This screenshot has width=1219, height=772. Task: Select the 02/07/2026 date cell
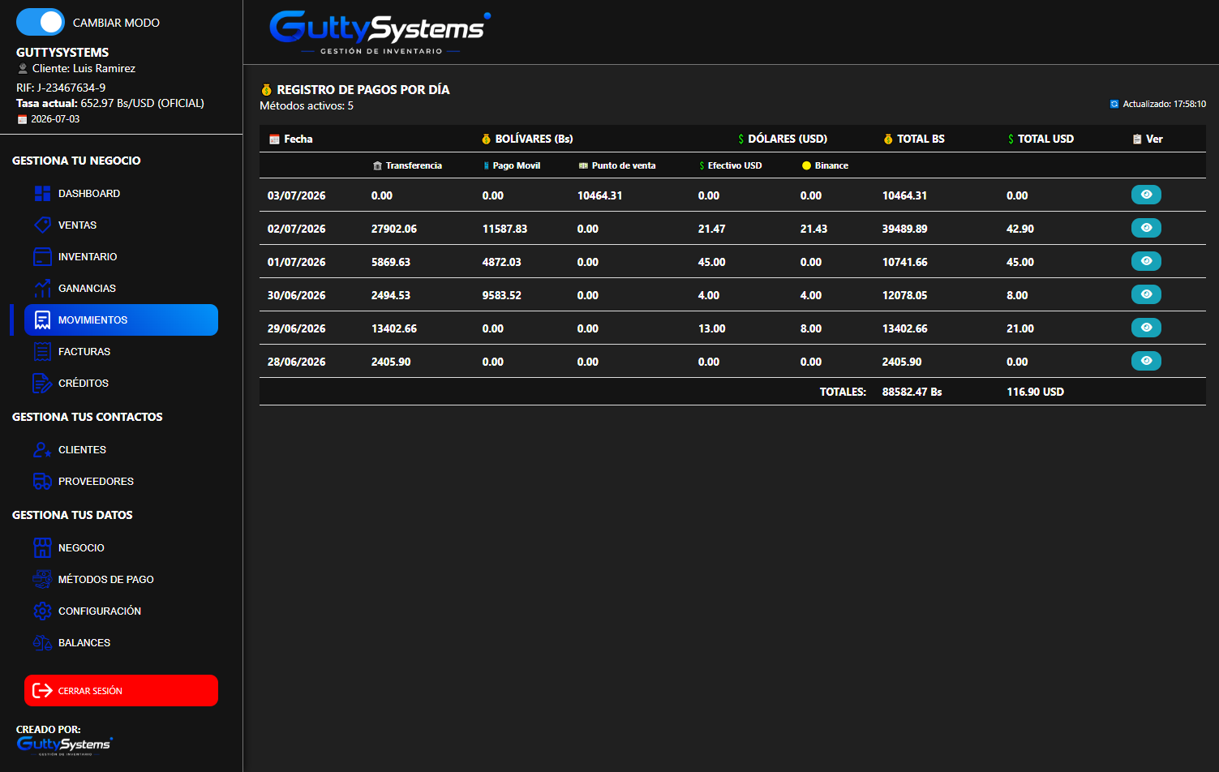point(297,229)
